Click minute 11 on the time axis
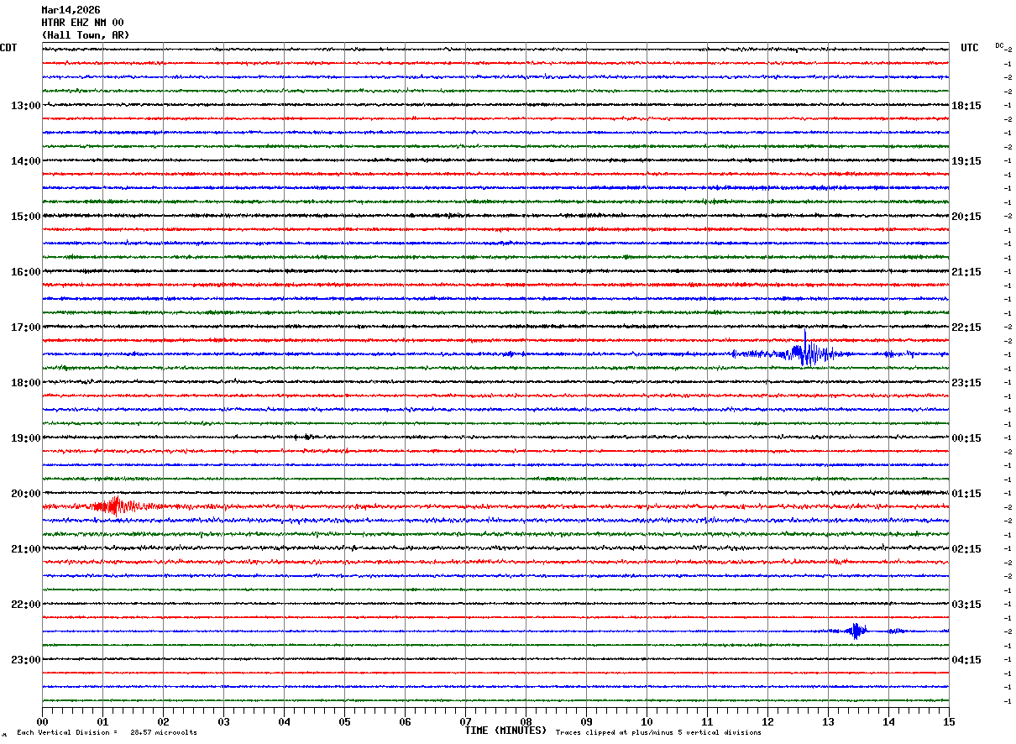Image resolution: width=1016 pixels, height=744 pixels. [707, 721]
